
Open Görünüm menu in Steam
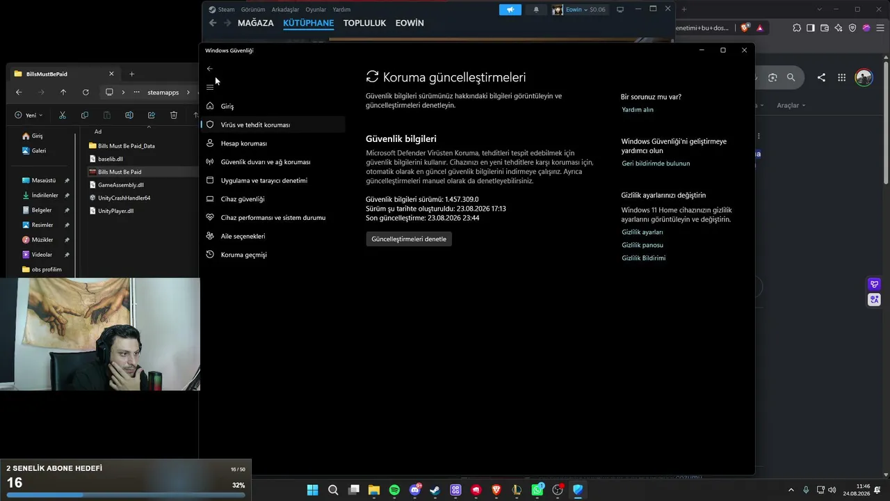[253, 10]
